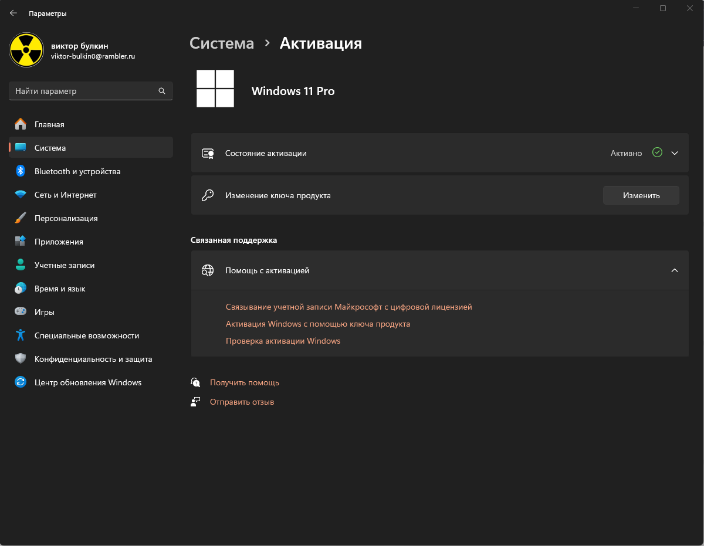Screen dimensions: 704x546
Task: Maximize the Settings window
Action: pyautogui.click(x=663, y=8)
